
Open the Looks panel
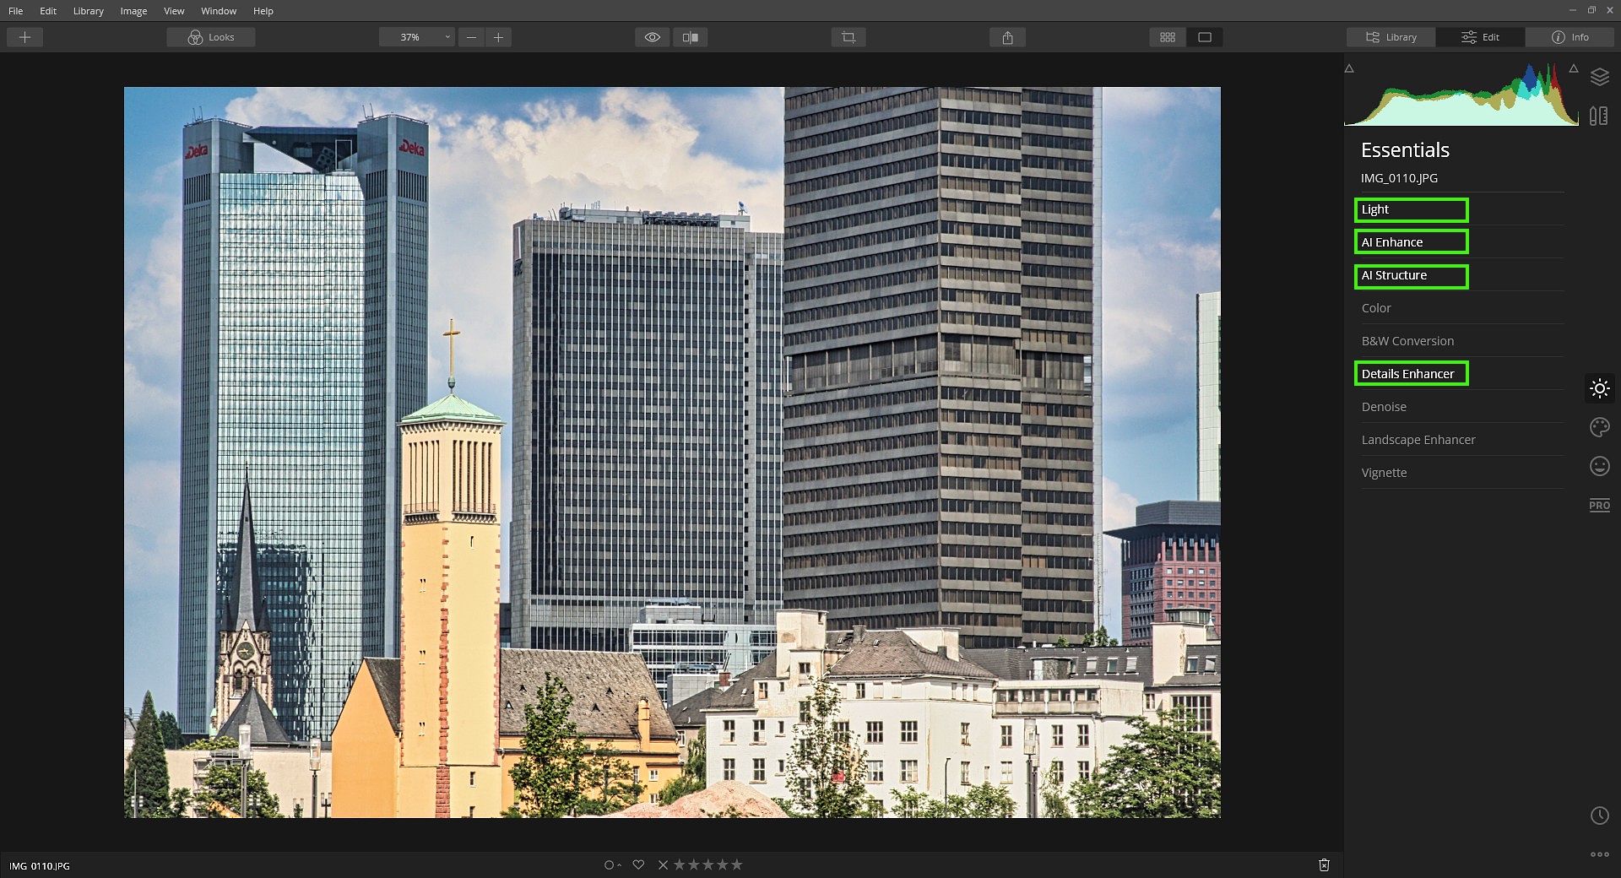pyautogui.click(x=211, y=37)
